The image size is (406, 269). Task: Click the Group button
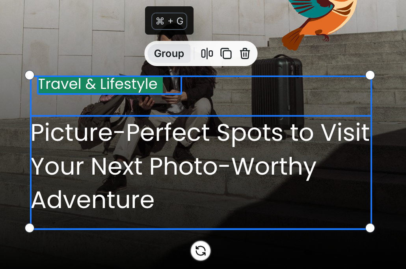click(x=169, y=53)
